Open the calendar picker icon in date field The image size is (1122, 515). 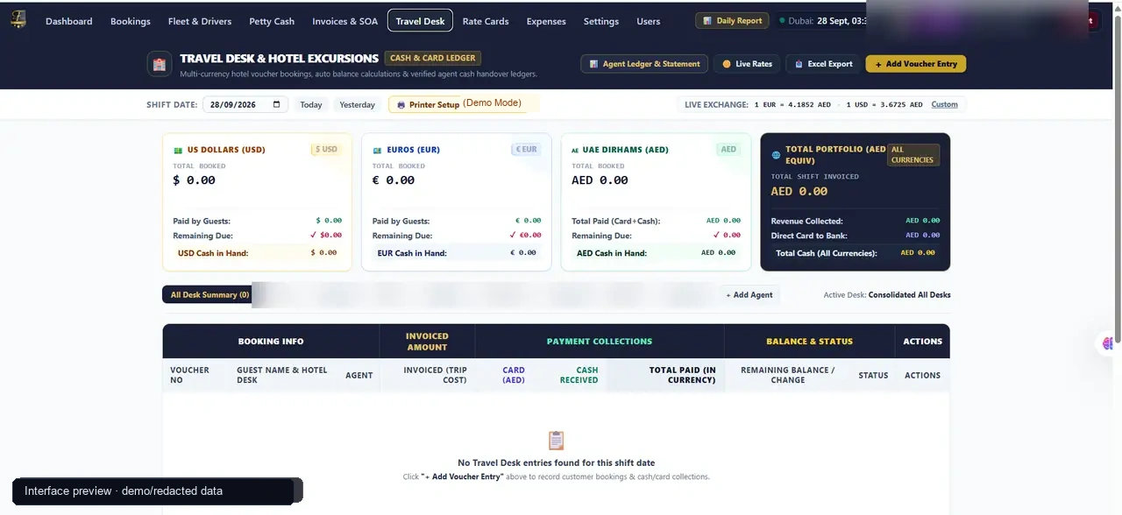click(x=277, y=104)
